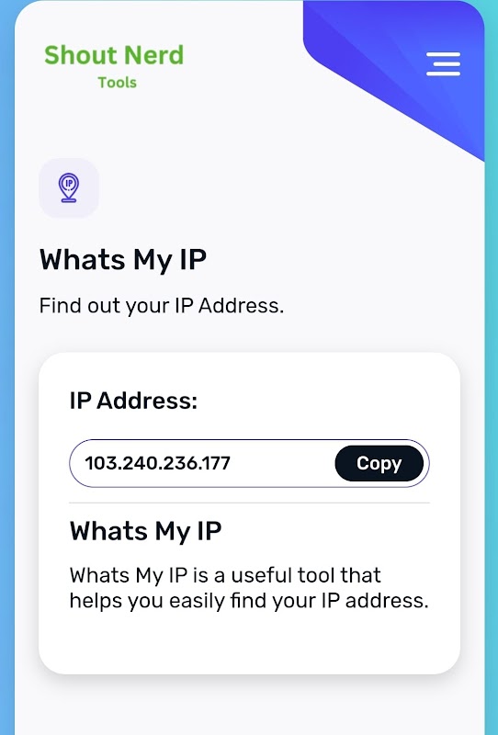Click the middle bar of hamburger icon

443,64
